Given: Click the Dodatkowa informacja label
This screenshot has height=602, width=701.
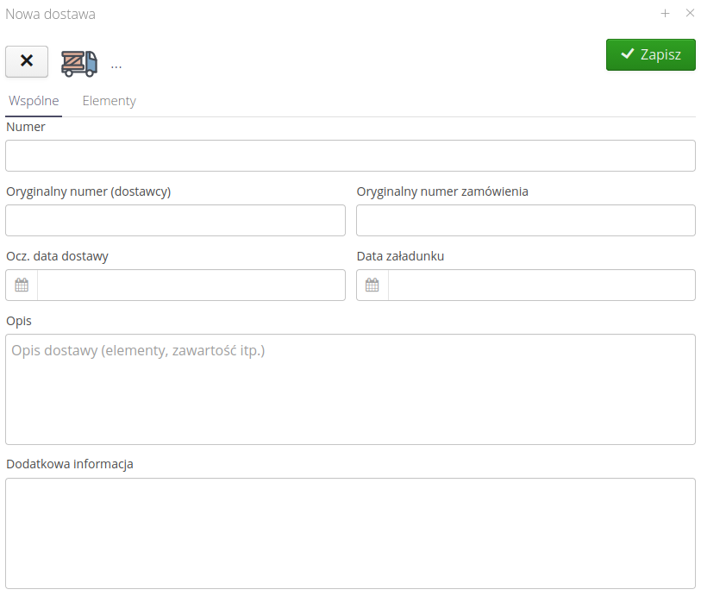Looking at the screenshot, I should pyautogui.click(x=70, y=464).
